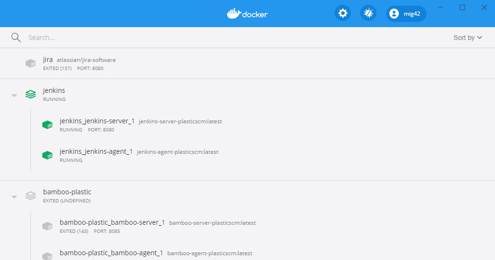Select the jira container name
495x260 pixels.
click(48, 60)
